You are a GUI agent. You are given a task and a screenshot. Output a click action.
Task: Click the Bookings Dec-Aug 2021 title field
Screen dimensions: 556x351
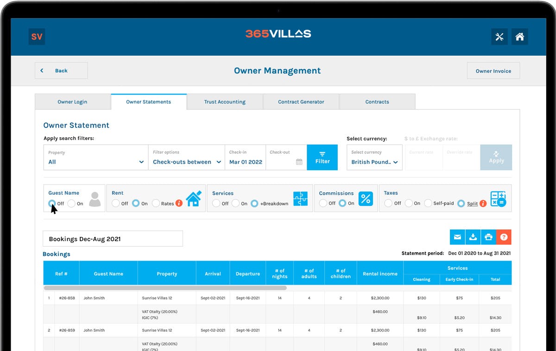pos(113,239)
